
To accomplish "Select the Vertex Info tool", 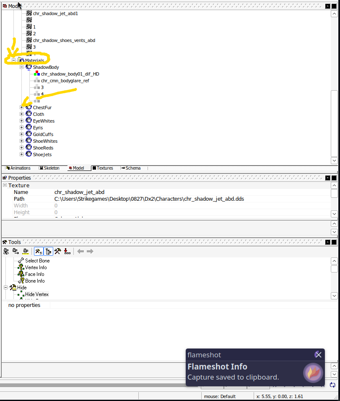I will click(x=36, y=267).
